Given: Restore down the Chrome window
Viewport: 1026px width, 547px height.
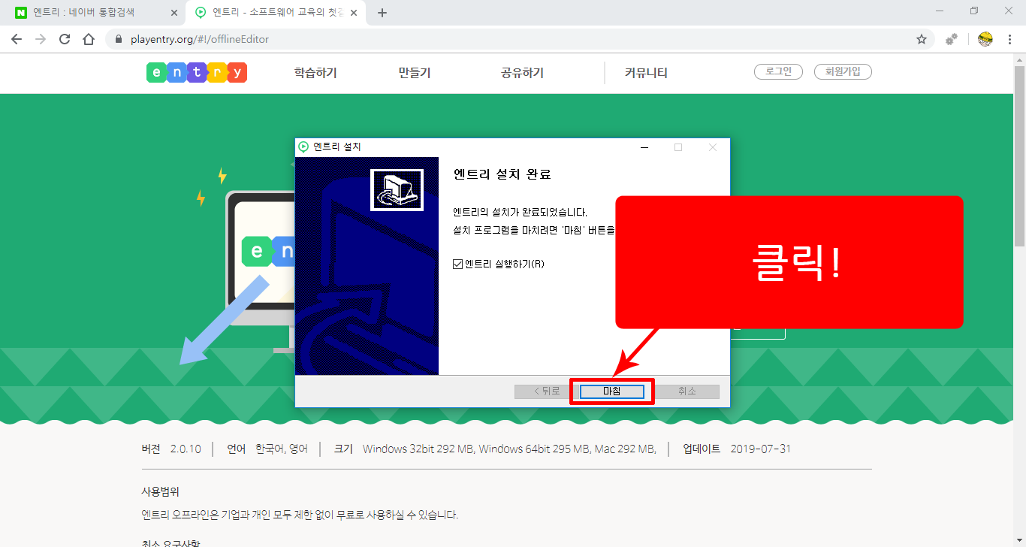Looking at the screenshot, I should click(974, 11).
